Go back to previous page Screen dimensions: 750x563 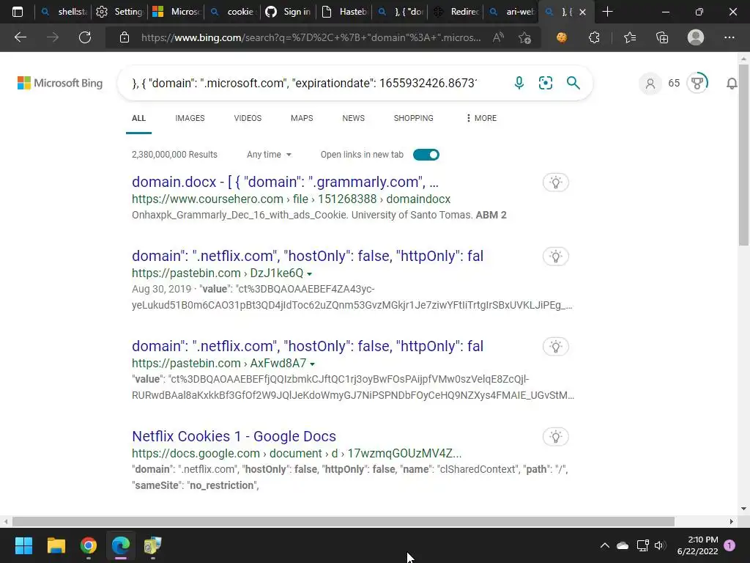(x=20, y=37)
